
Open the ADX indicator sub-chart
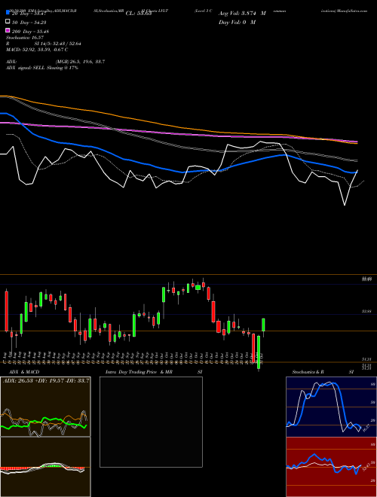[45, 407]
